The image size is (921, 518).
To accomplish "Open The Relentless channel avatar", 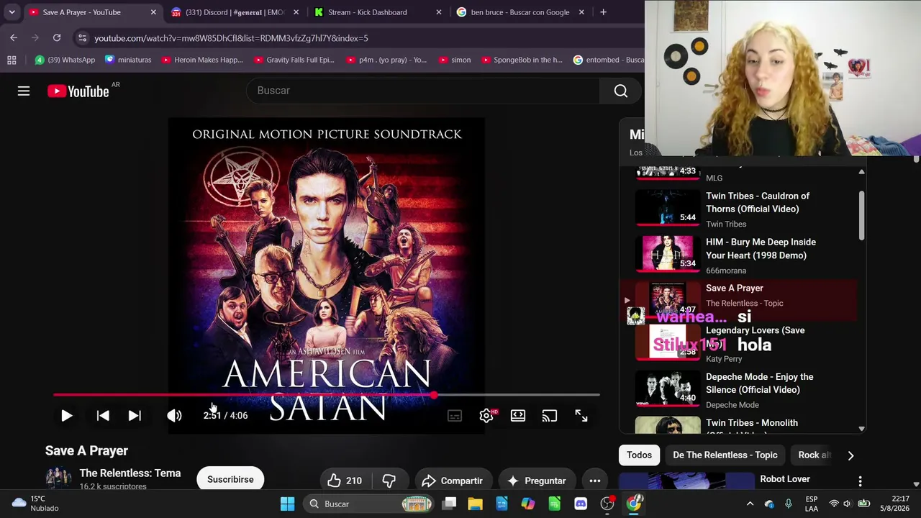I will point(59,479).
